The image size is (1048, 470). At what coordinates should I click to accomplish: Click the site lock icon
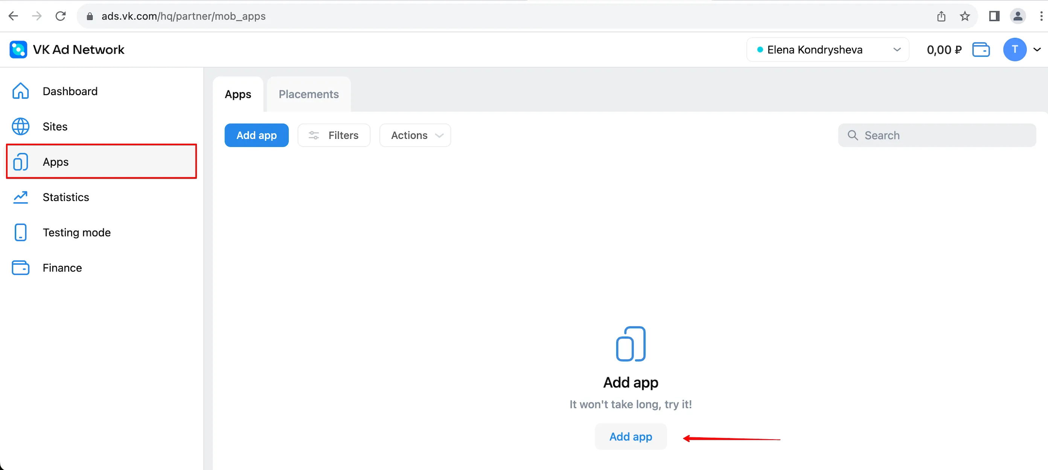[x=90, y=16]
